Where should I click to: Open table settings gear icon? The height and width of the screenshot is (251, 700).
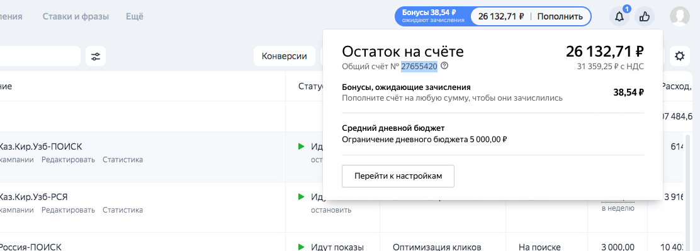(679, 56)
